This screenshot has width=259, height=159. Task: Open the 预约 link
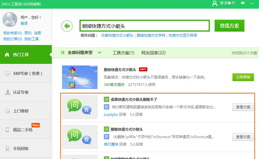pos(28,33)
